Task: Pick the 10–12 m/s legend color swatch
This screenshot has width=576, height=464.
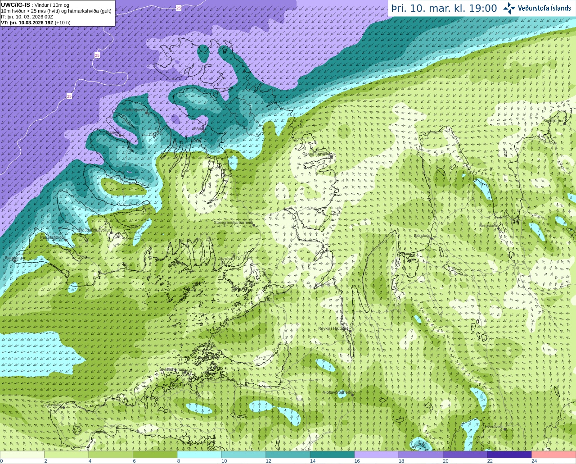Action: pos(243,454)
